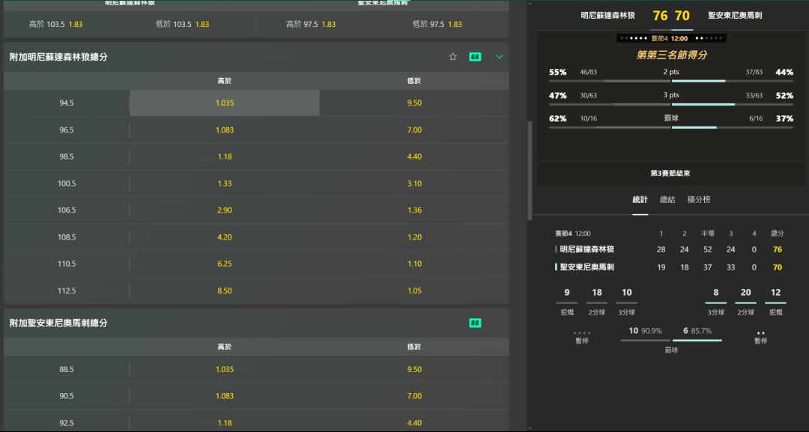This screenshot has height=432, width=809.
Task: Select under odds 9.50 on the 88.5 line
Action: click(x=414, y=370)
